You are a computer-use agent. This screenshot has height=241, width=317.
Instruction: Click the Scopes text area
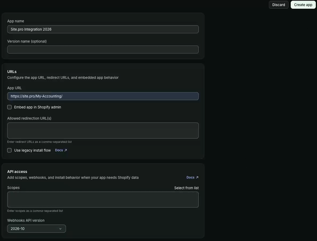[103, 200]
